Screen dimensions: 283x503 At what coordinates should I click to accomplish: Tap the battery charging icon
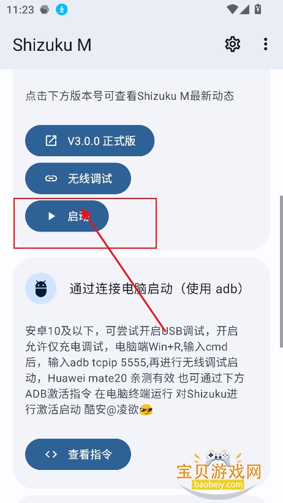[x=257, y=9]
